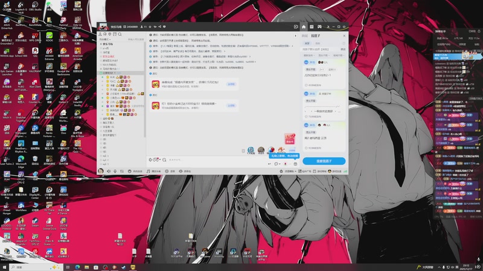Open the 自由模式 mode dropdown
The image size is (483, 271).
coord(105,39)
